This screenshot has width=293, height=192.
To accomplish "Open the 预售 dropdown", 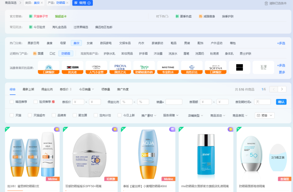I will pyautogui.click(x=265, y=116).
